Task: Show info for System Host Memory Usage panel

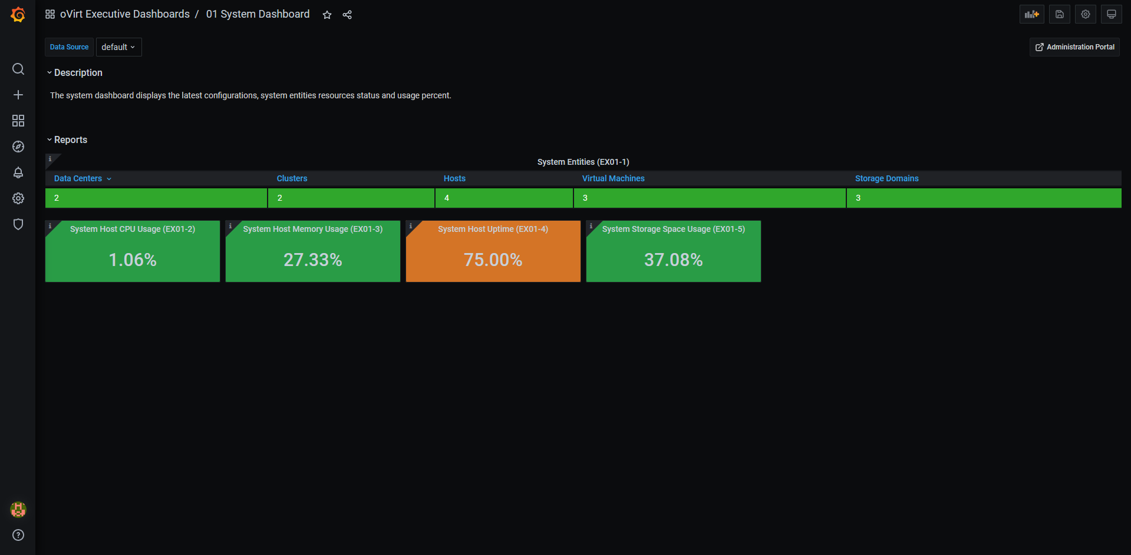Action: [230, 226]
